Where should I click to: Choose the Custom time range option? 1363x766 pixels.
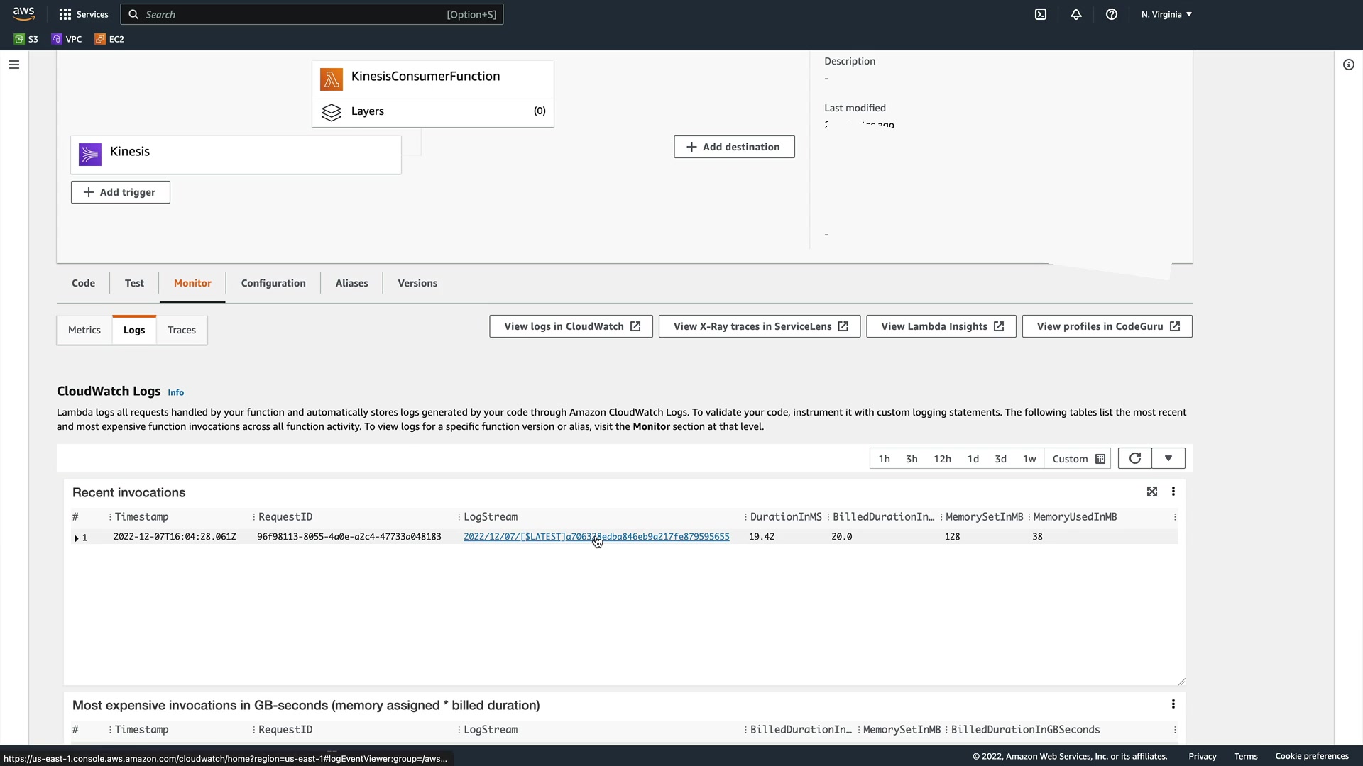(x=1078, y=459)
